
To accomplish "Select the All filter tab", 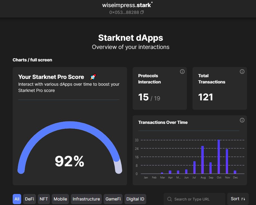I will [17, 199].
